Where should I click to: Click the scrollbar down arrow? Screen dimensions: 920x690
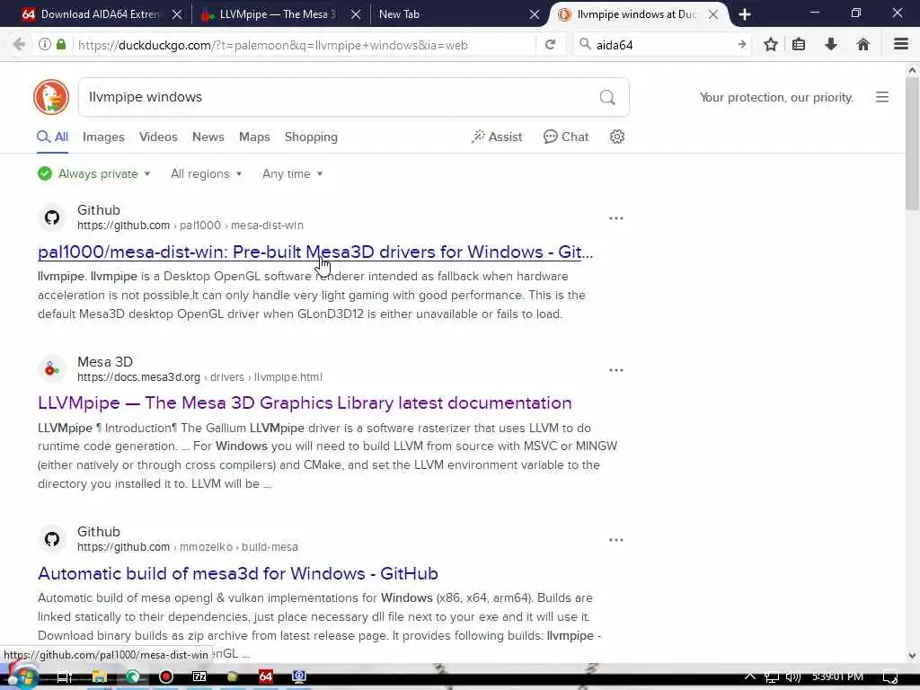pyautogui.click(x=912, y=655)
